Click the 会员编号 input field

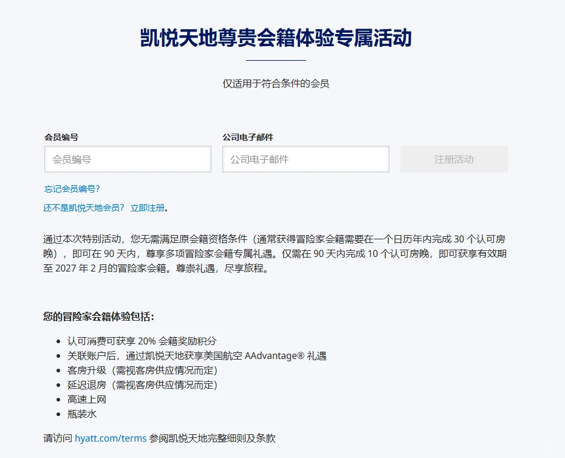(x=128, y=159)
